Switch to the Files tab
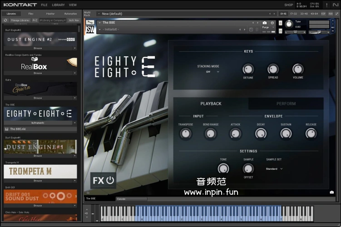The height and width of the screenshot is (227, 341). pos(31,14)
